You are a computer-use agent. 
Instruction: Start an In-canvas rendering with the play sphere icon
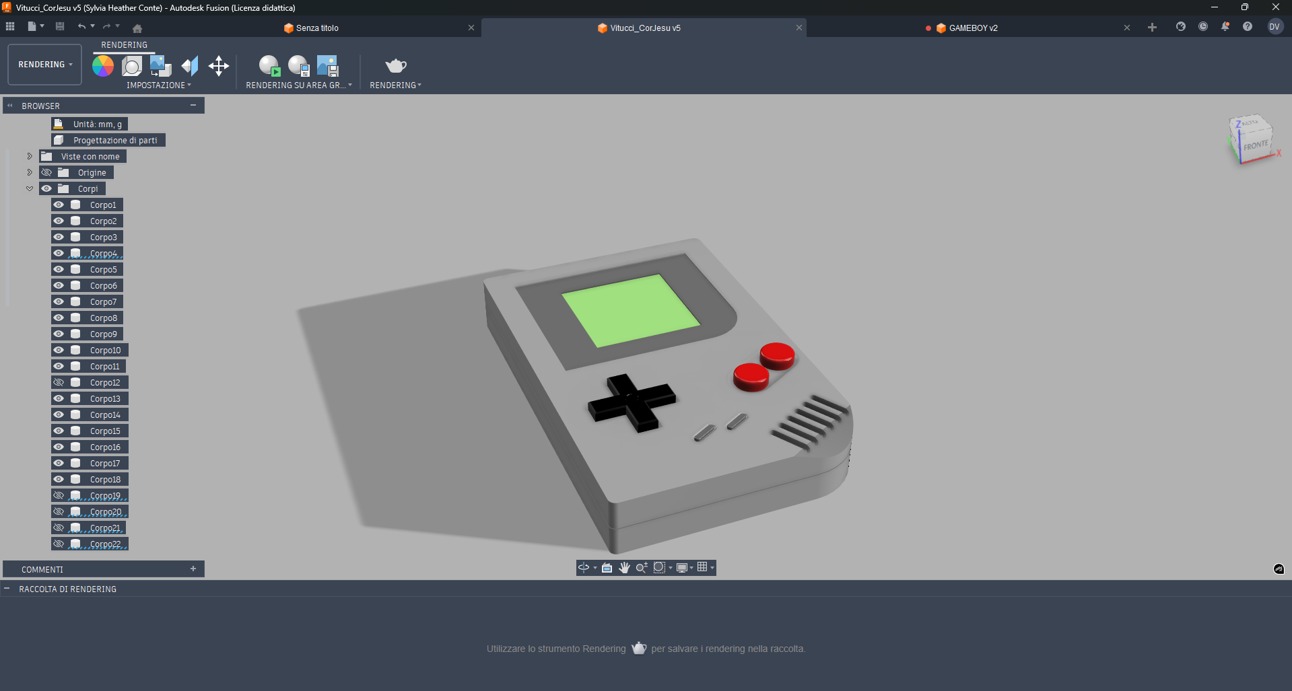pyautogui.click(x=269, y=66)
